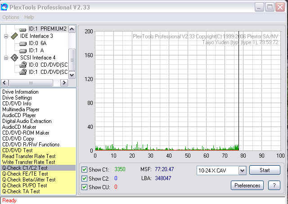This screenshot has height=204, width=288.
Task: Click the SCSI Interface 4 icon
Action: (x=14, y=58)
